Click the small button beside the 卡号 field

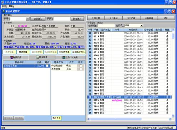point(27,19)
